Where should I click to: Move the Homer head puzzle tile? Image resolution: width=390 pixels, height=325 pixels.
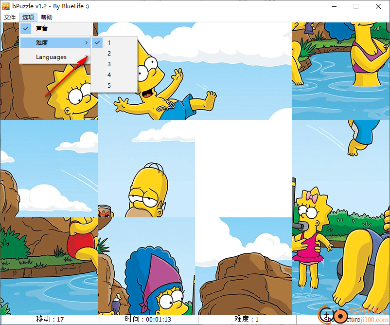[146, 169]
